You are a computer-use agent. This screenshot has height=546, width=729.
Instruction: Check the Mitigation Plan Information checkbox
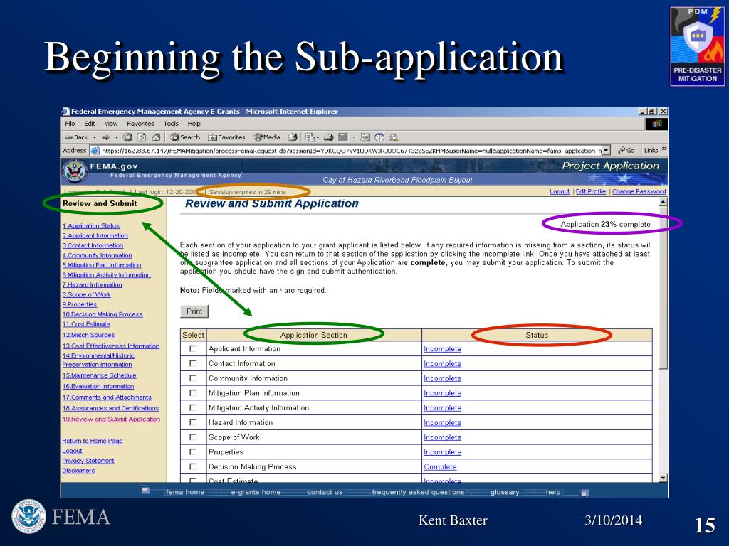coord(193,392)
